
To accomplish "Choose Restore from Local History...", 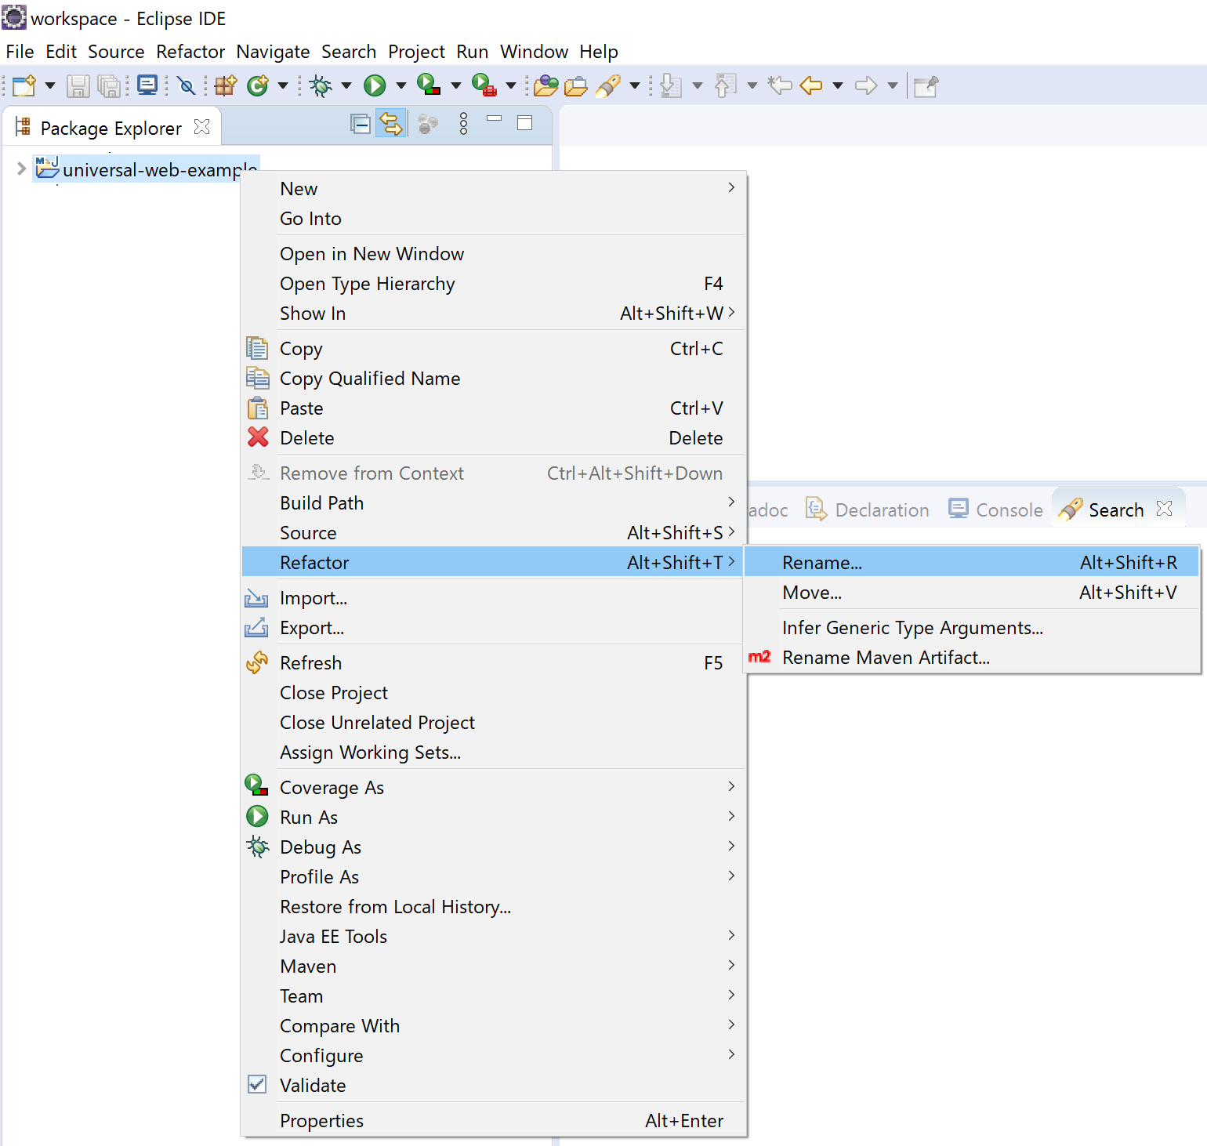I will point(494,906).
